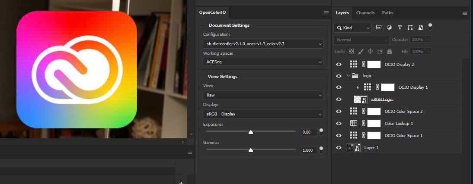The image size is (473, 184).
Task: Filter layers by adjustment layer icon
Action: [x=389, y=27]
